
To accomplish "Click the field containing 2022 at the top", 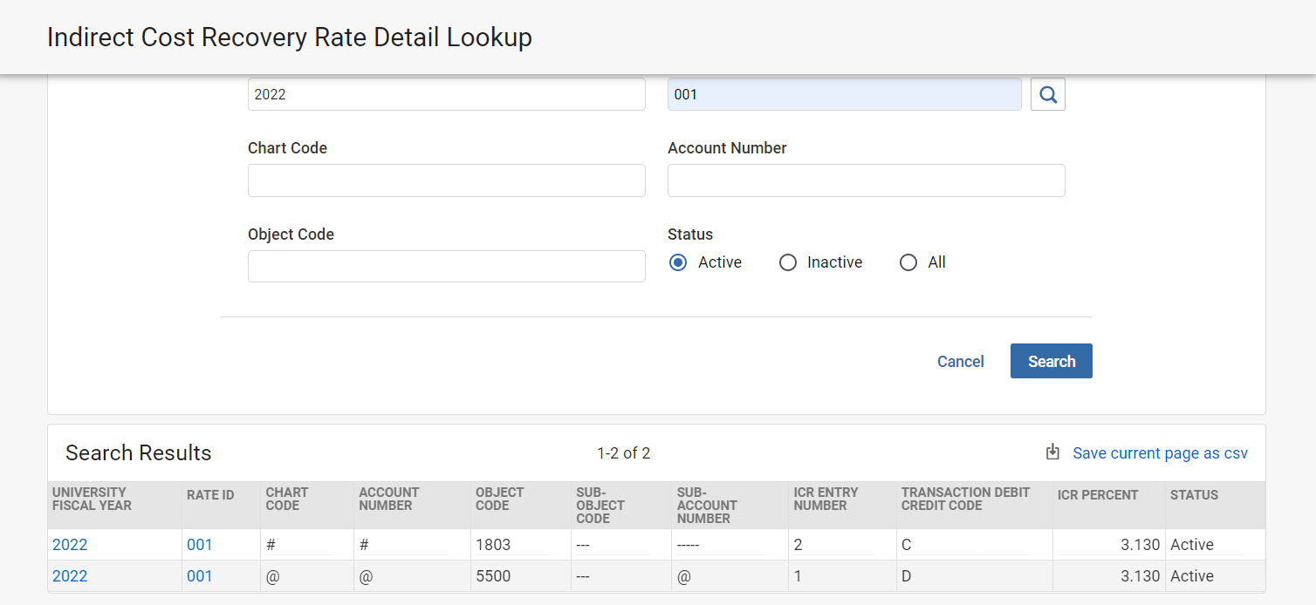I will [x=446, y=94].
